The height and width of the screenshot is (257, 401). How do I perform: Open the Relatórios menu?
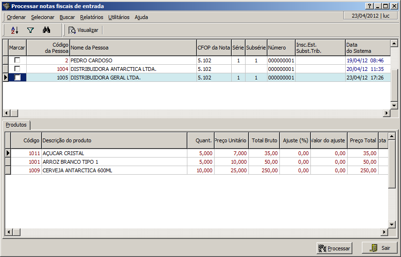pos(92,17)
